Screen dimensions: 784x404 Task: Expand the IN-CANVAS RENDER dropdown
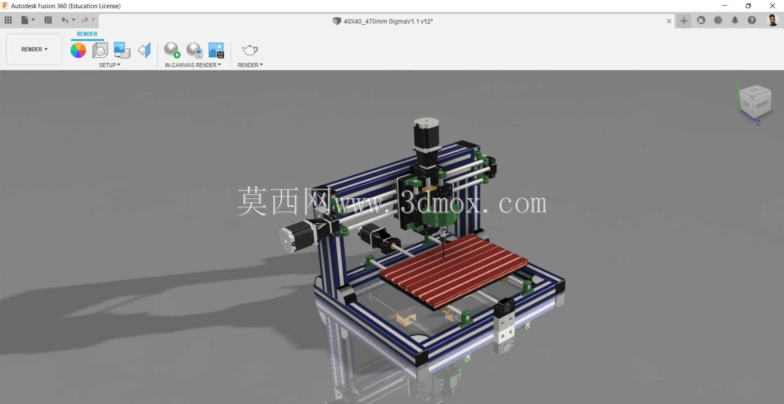pyautogui.click(x=193, y=65)
